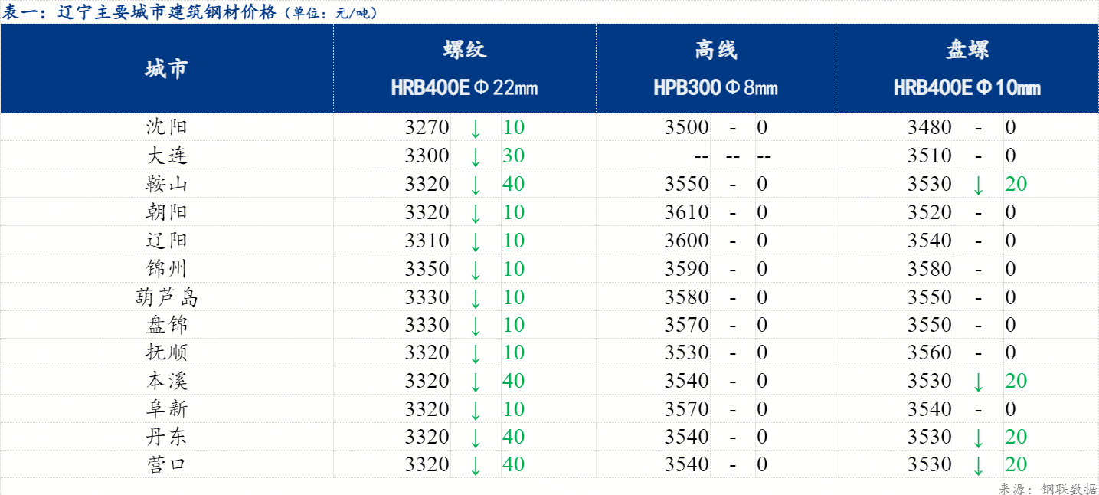
Task: Click the 3270 螺纹 price for 沈阳
Action: point(427,128)
